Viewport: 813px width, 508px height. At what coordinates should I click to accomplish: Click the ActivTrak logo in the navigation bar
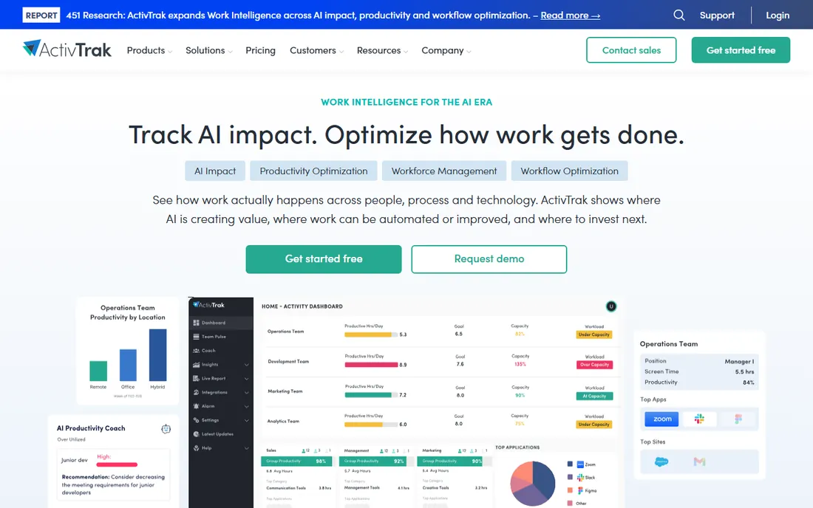click(67, 49)
